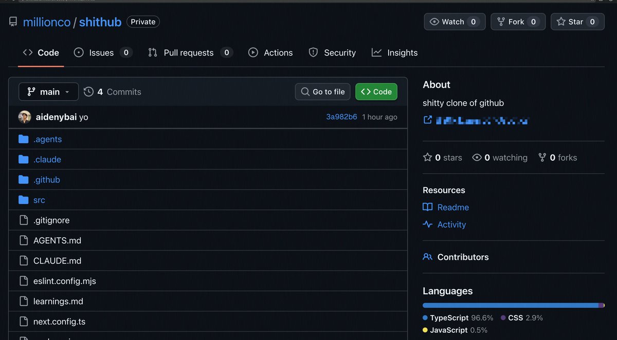Click the pull request icon
Image resolution: width=617 pixels, height=340 pixels.
click(153, 52)
